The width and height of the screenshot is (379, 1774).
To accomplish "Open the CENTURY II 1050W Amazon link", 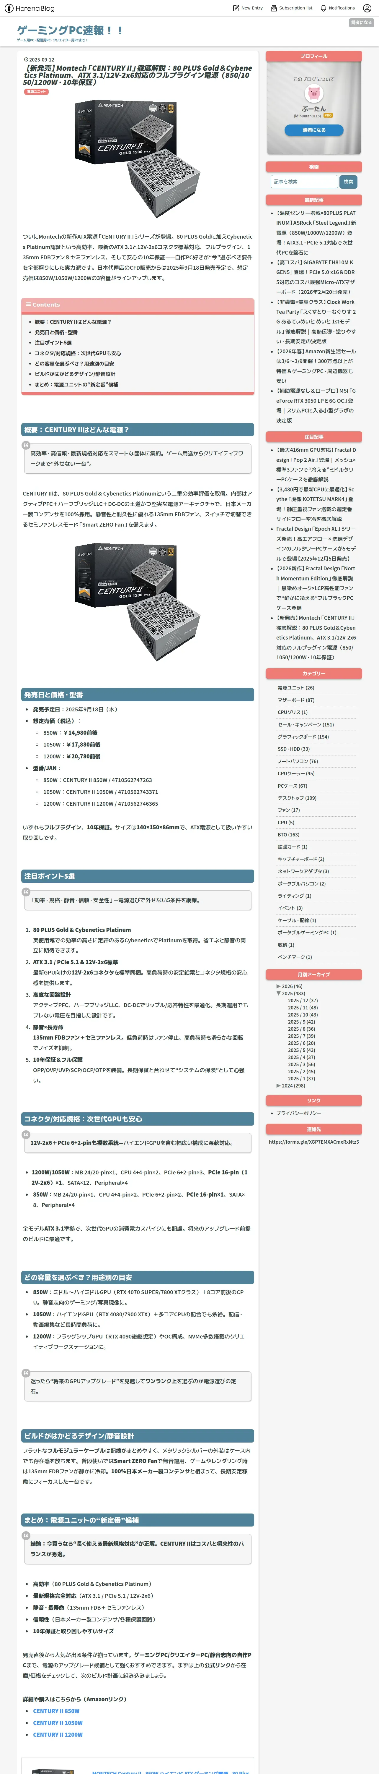I will 58,1723.
